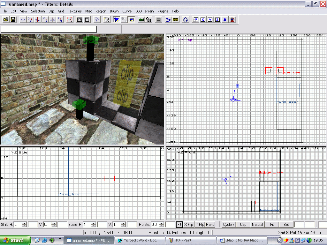
Task: Toggle the blue cone clipper tool button
Action: (117, 20)
